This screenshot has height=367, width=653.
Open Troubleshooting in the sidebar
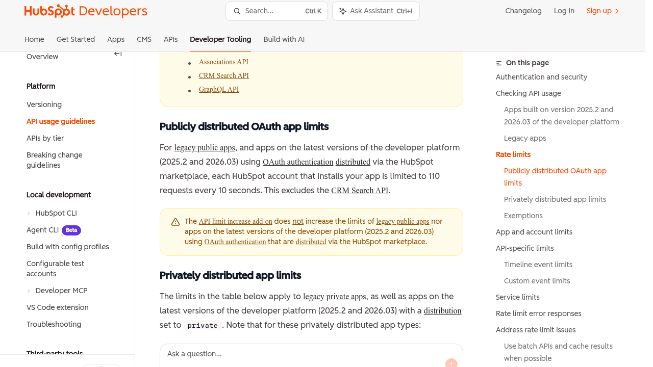click(x=54, y=325)
